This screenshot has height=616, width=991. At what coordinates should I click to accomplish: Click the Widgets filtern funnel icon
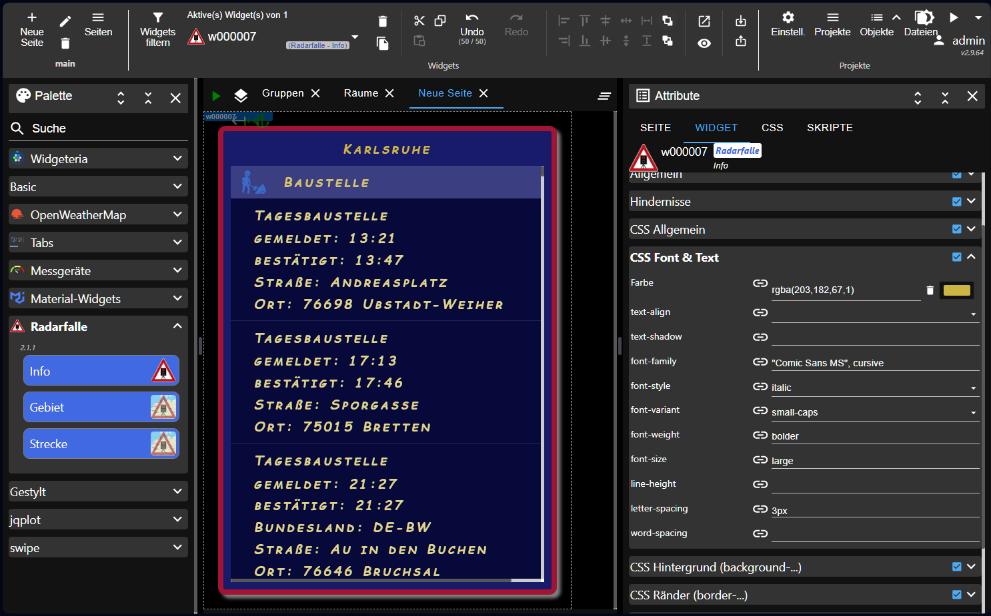pos(157,18)
